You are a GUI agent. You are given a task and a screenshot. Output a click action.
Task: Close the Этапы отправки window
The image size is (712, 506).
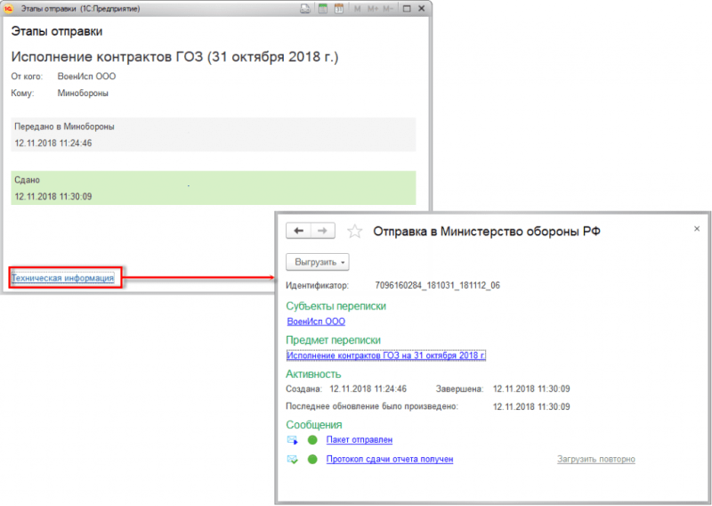tap(421, 9)
